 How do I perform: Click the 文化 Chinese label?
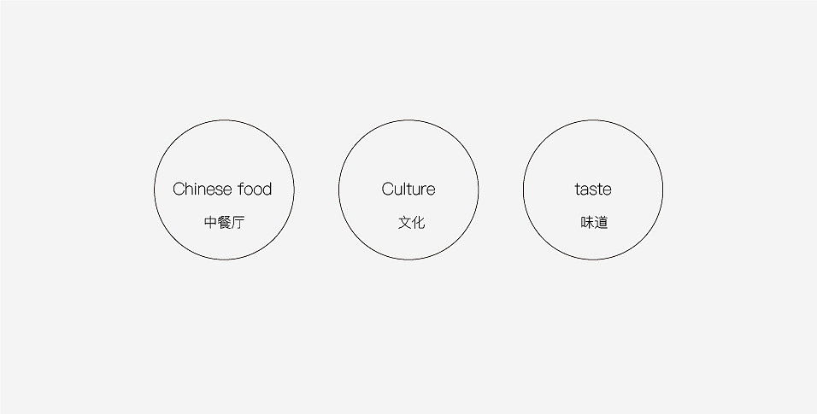pyautogui.click(x=412, y=222)
